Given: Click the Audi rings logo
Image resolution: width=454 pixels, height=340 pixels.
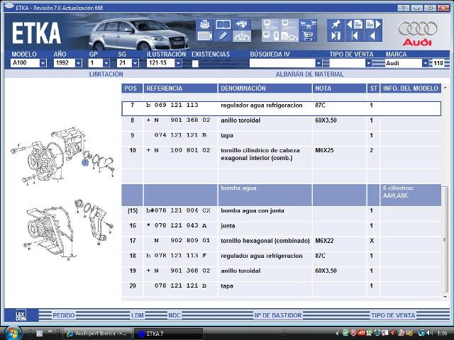Looking at the screenshot, I should 418,29.
